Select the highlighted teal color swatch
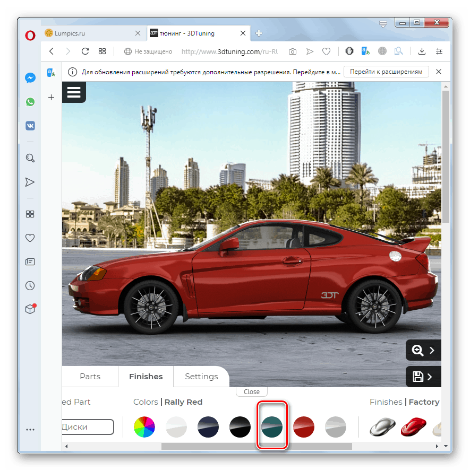The width and height of the screenshot is (470, 471). point(272,426)
